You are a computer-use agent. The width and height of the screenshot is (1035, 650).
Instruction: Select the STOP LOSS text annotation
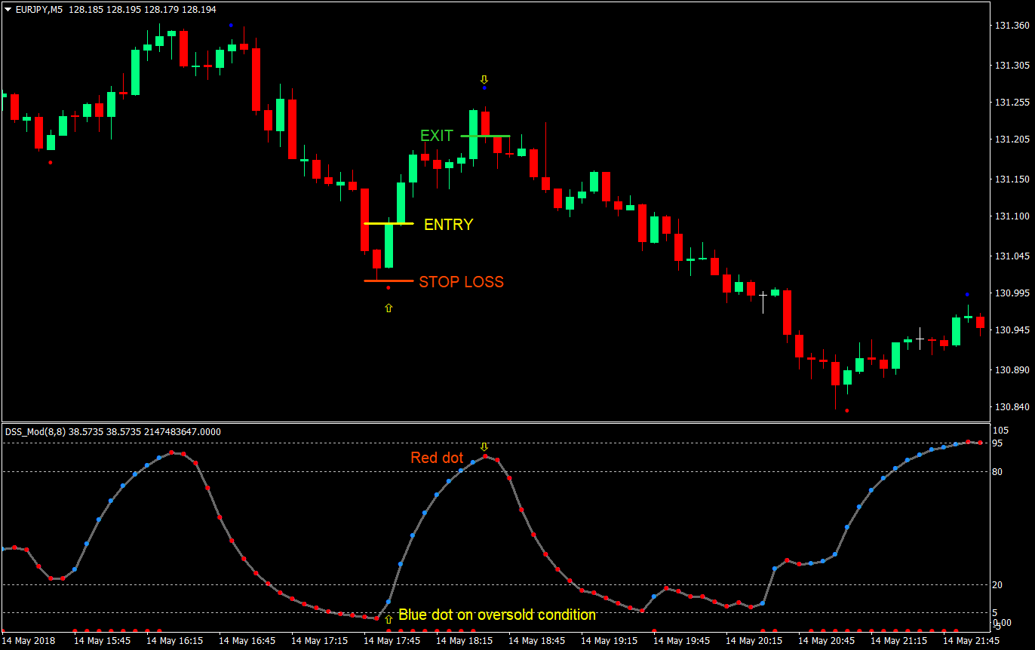461,282
